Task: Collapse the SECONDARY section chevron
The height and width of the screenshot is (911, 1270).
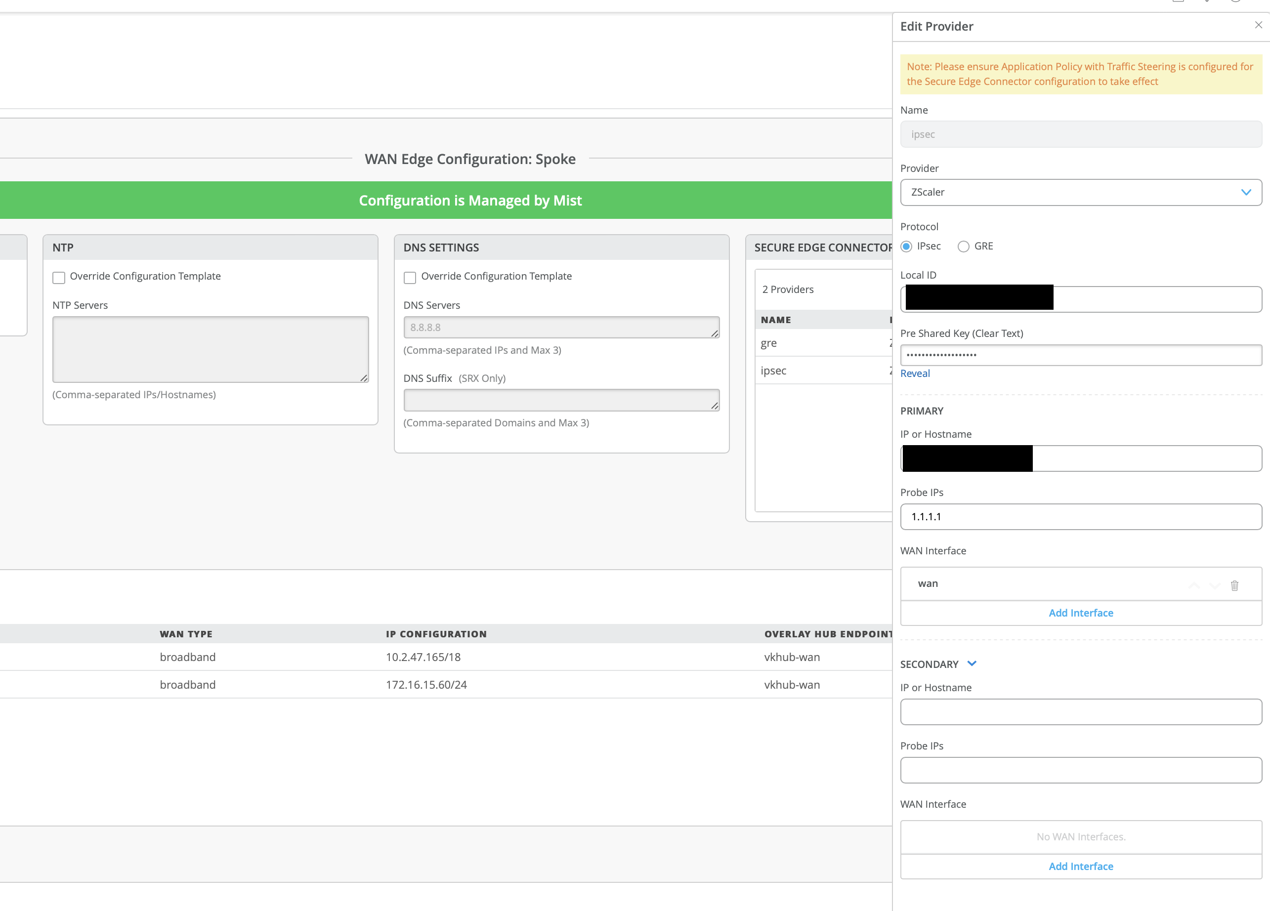Action: click(x=972, y=663)
